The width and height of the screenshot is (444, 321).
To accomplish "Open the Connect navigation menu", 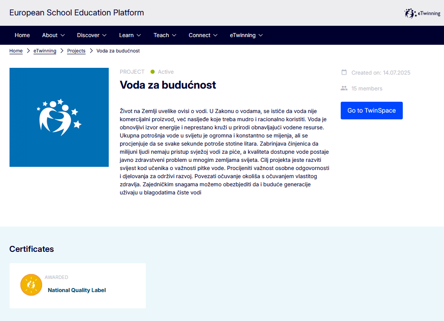I will [203, 35].
